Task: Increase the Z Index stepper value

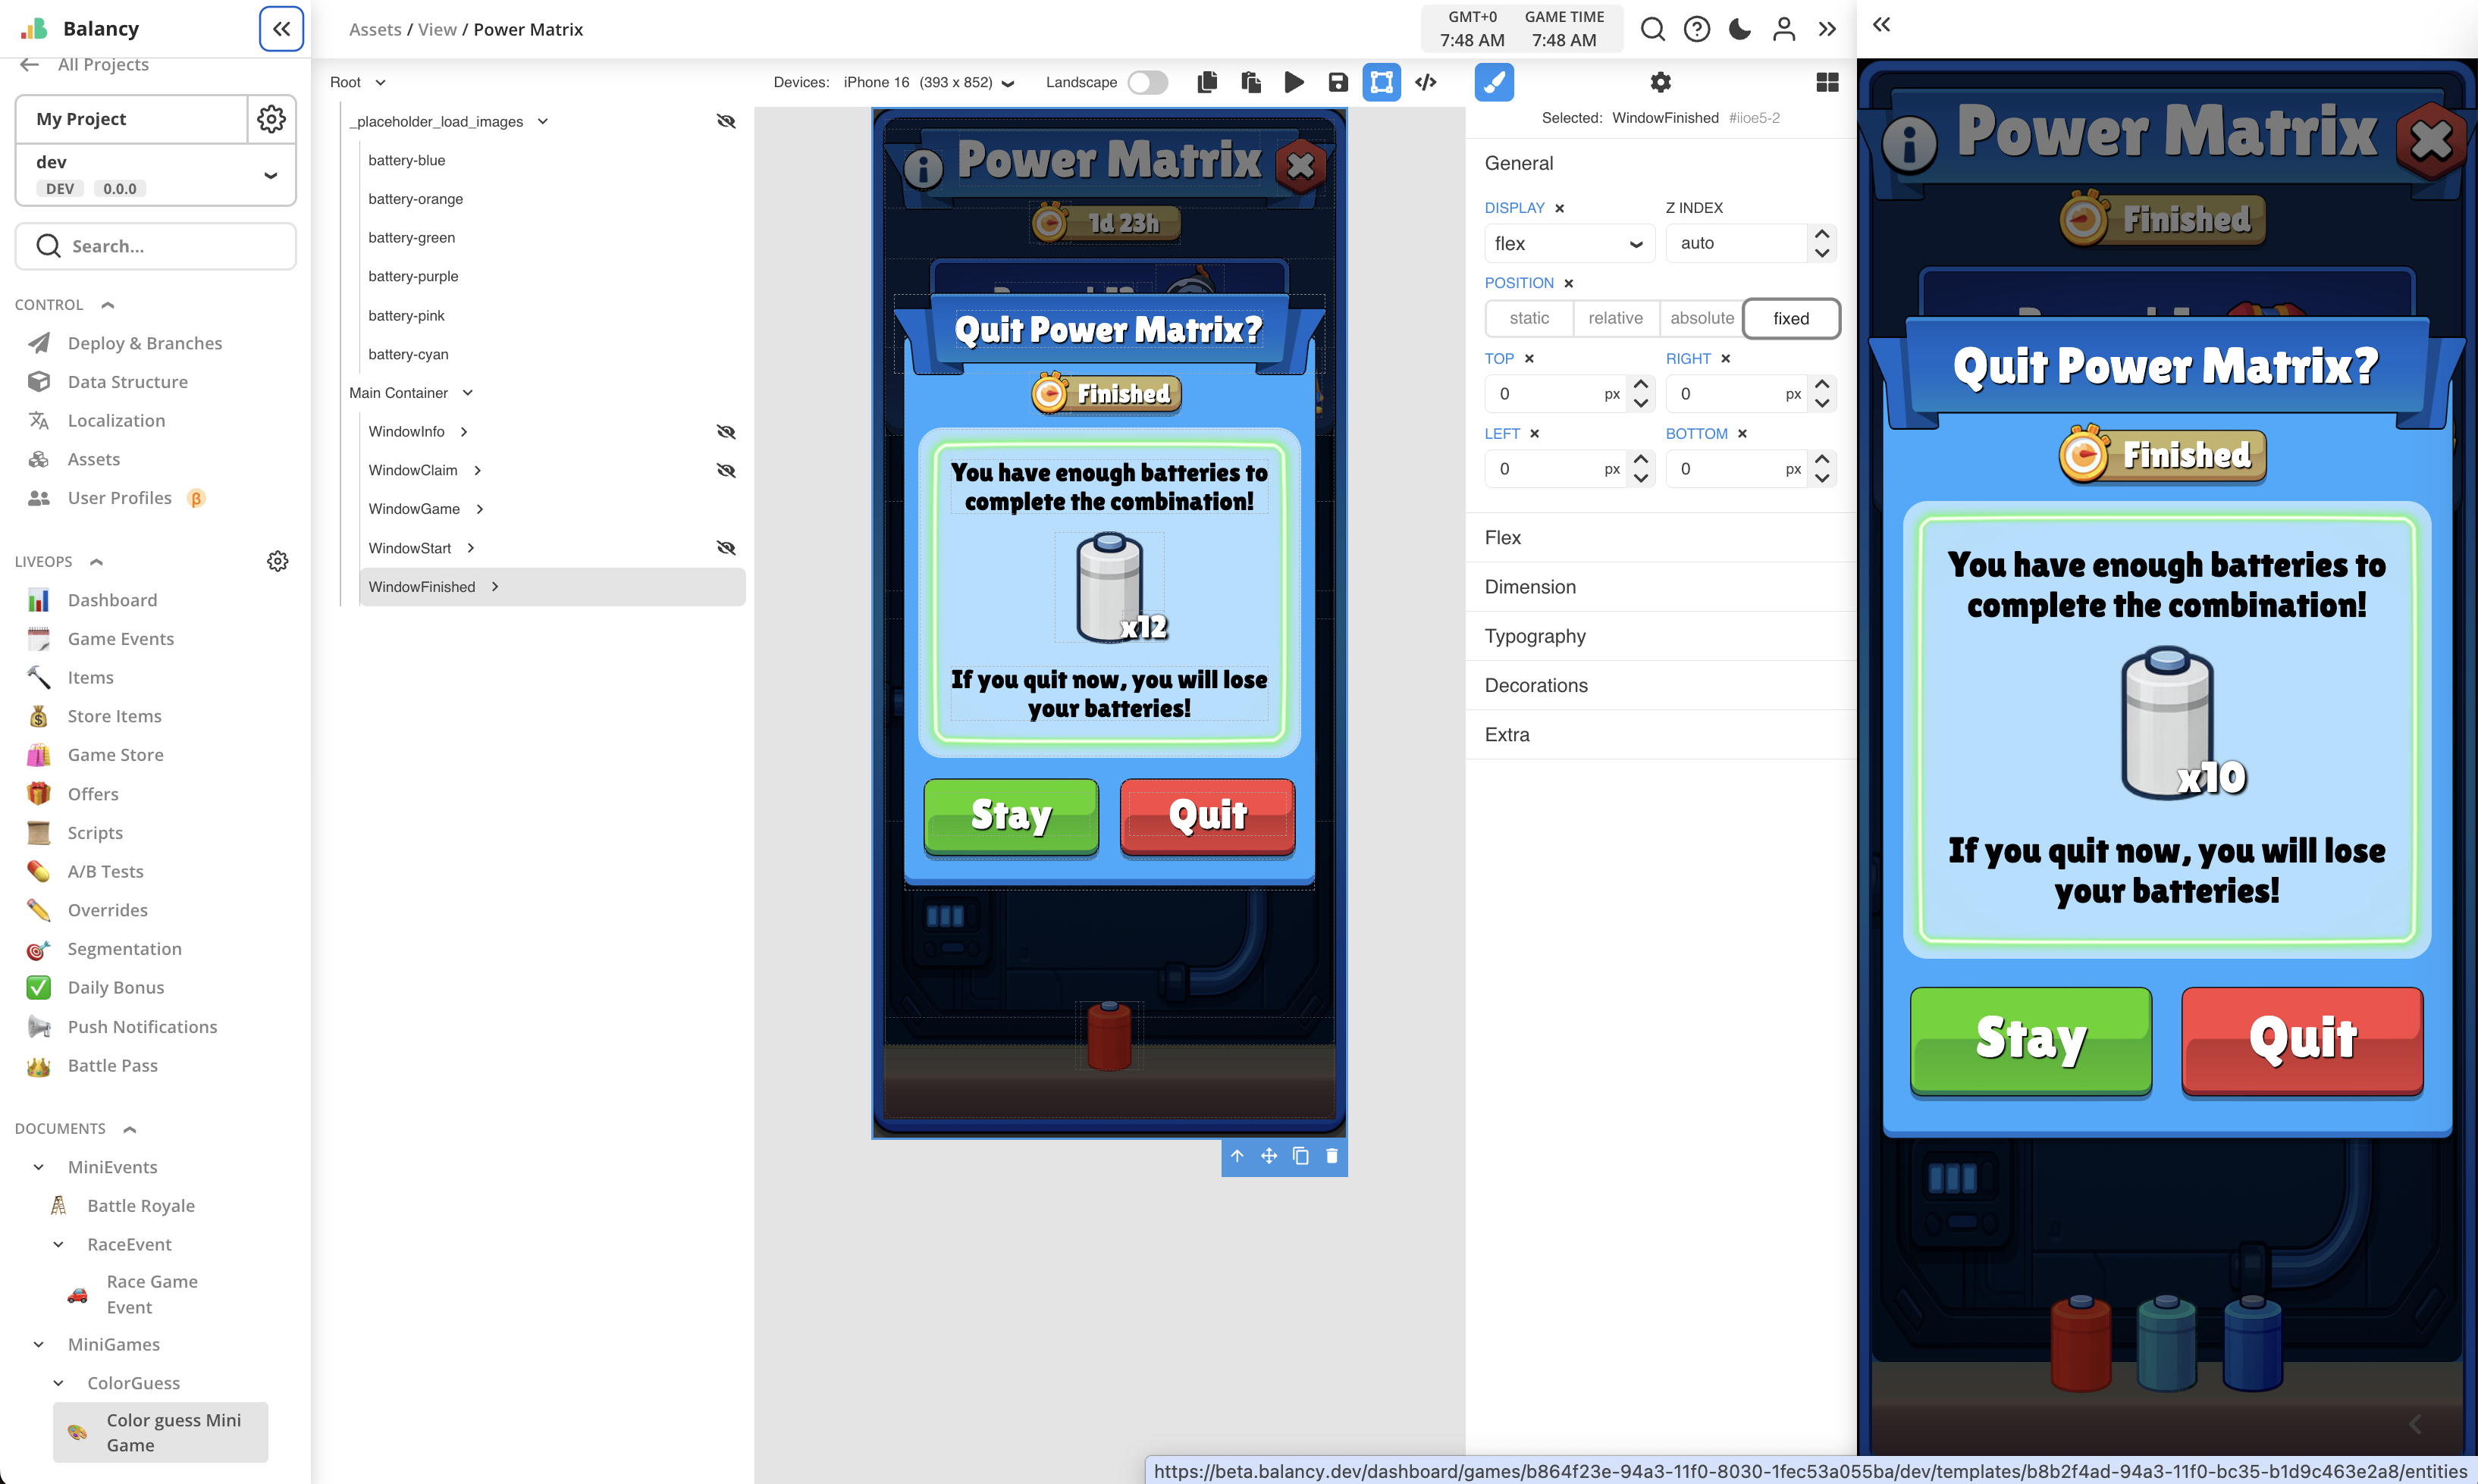Action: 1822,234
